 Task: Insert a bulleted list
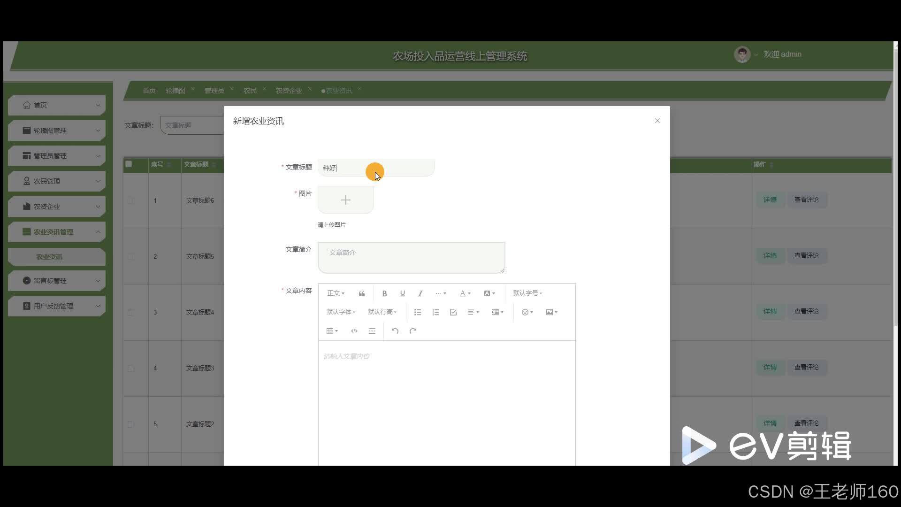coord(417,312)
